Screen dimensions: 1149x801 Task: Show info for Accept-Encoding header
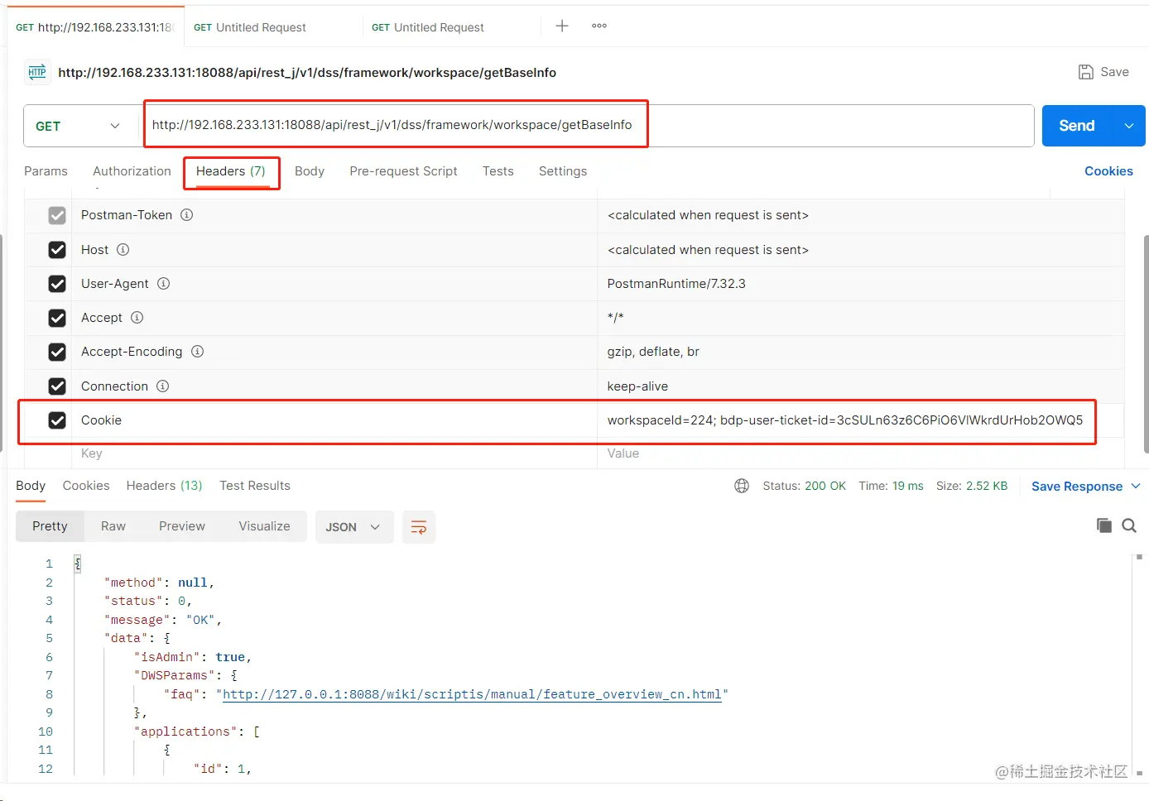[198, 352]
